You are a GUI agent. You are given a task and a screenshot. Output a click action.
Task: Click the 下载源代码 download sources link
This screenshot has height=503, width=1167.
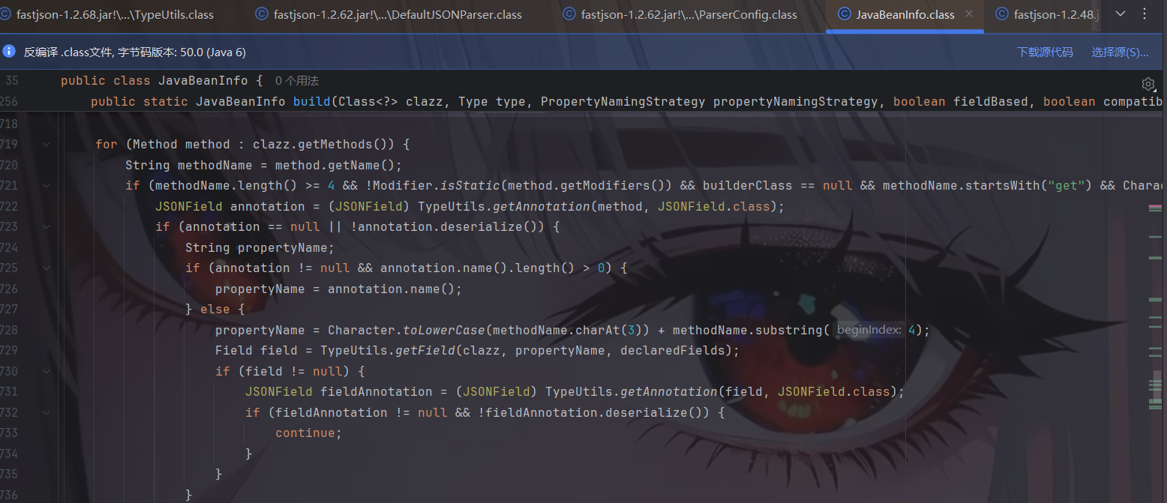coord(1045,52)
